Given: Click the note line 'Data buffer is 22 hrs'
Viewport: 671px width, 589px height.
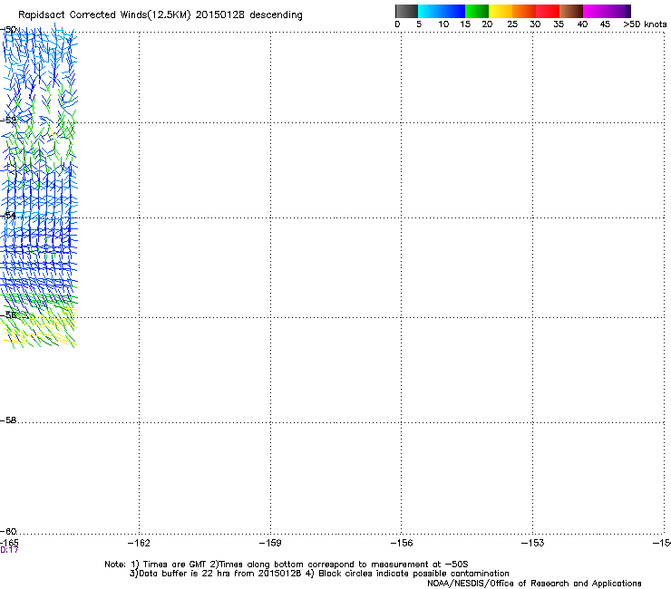Looking at the screenshot, I should click(179, 574).
